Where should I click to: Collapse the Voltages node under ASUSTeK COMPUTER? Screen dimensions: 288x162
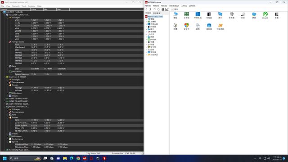click(x=8, y=18)
